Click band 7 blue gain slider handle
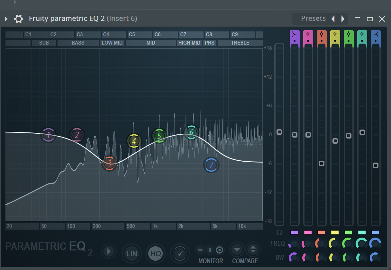Image resolution: width=391 pixels, height=270 pixels. coord(376,165)
